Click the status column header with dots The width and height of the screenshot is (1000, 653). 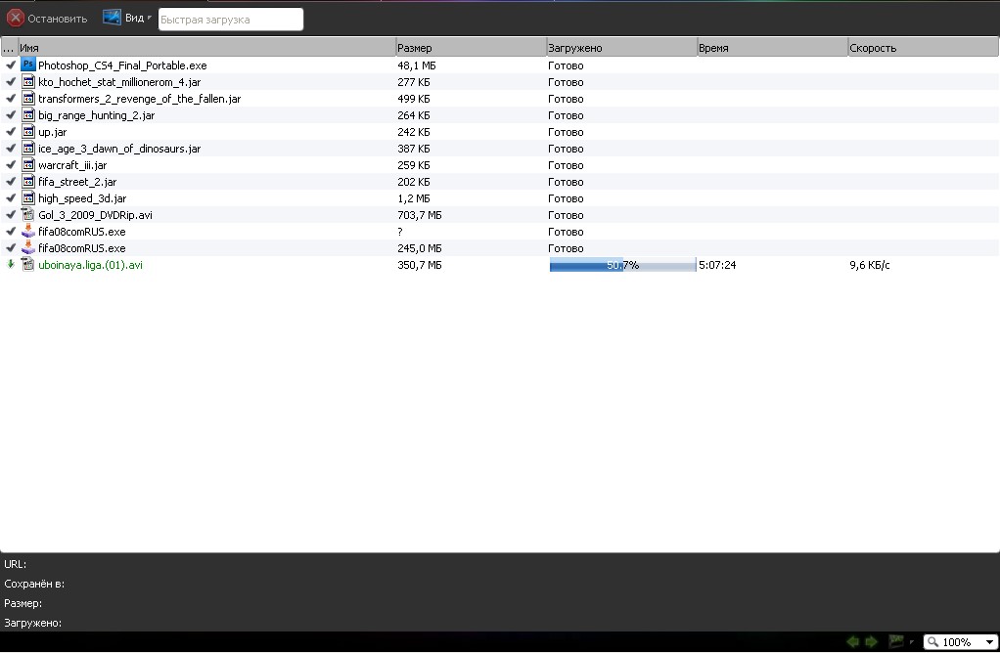click(9, 48)
